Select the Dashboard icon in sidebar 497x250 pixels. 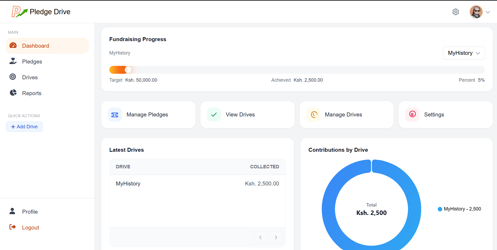click(13, 46)
